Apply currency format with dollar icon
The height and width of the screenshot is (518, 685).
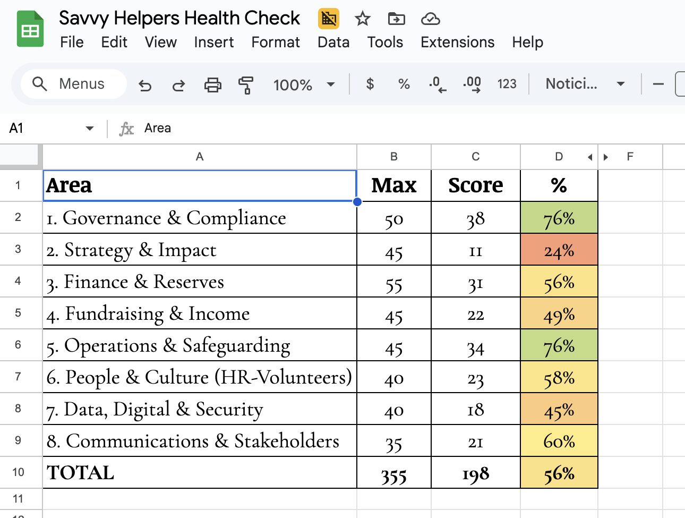(x=370, y=84)
